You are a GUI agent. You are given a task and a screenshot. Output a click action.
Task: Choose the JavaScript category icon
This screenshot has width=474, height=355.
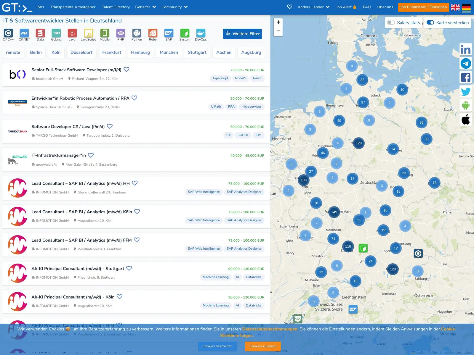coord(88,33)
